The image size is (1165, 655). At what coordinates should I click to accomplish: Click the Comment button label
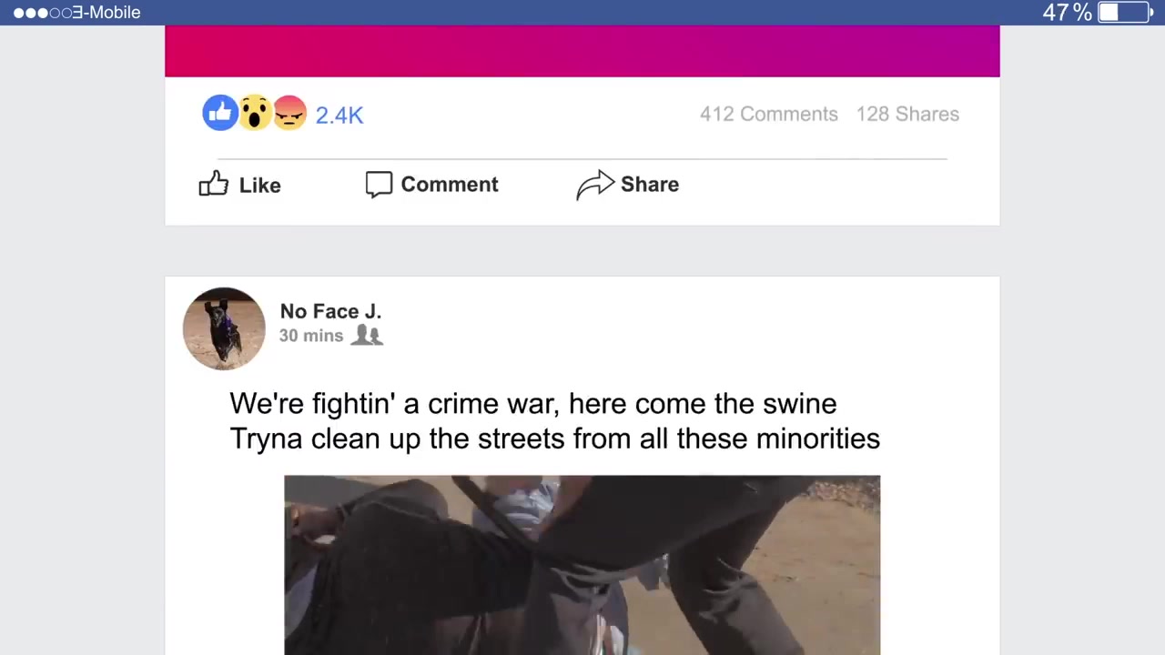(x=450, y=184)
